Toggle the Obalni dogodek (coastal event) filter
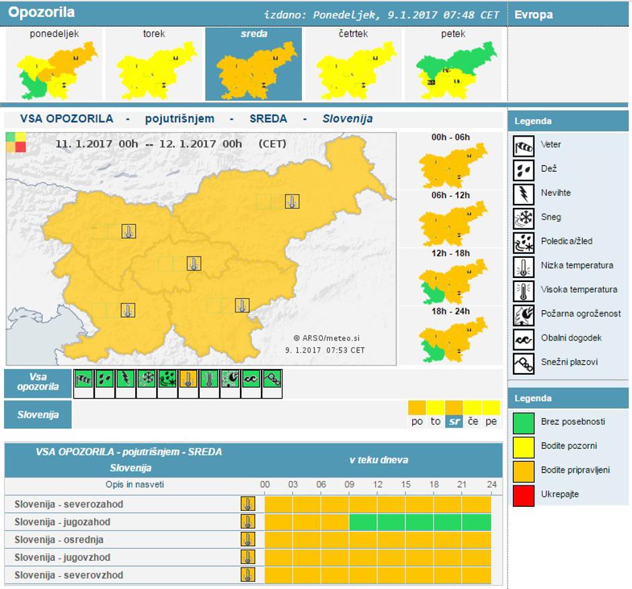This screenshot has width=632, height=589. pyautogui.click(x=250, y=378)
